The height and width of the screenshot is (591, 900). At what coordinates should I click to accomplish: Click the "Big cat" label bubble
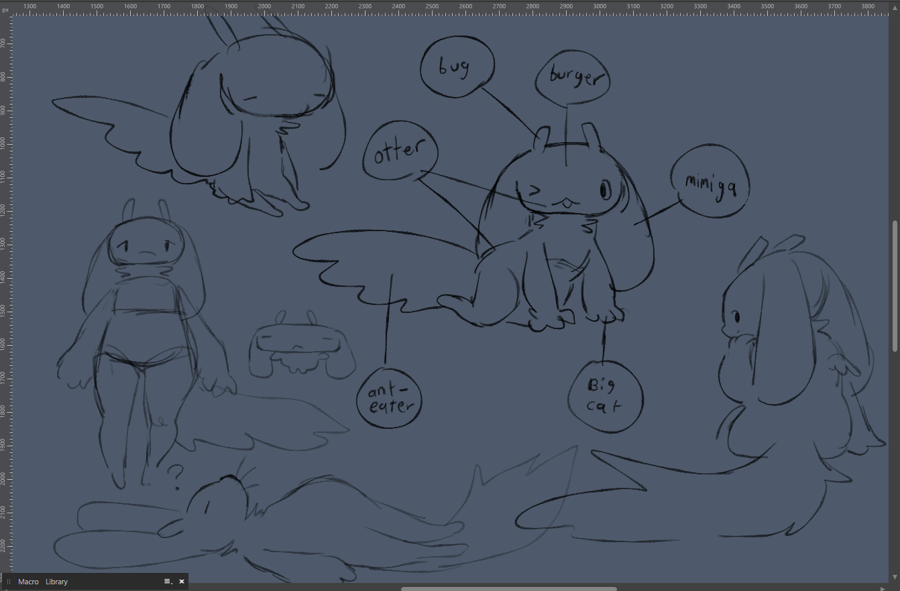coord(605,395)
